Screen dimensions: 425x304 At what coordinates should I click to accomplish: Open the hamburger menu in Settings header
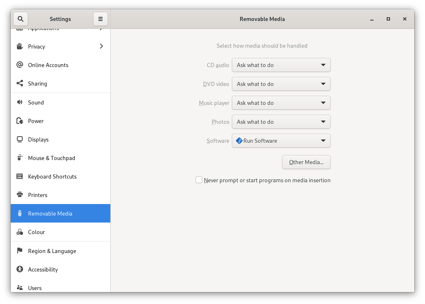tap(100, 19)
